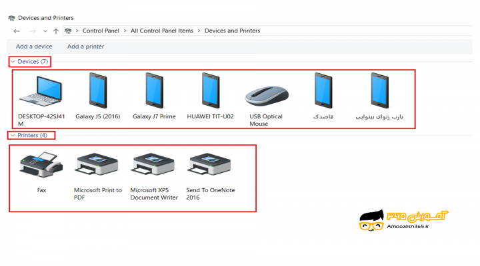
Task: Click the Devices and Printers title icon
Action: (x=11, y=18)
